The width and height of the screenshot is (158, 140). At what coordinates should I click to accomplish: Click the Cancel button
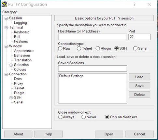tap(139, 134)
